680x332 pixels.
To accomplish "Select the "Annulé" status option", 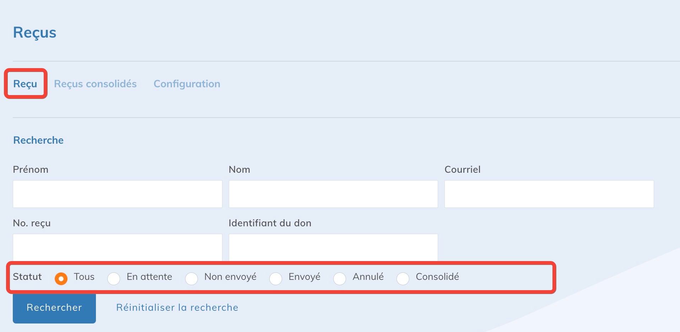I will [x=340, y=279].
